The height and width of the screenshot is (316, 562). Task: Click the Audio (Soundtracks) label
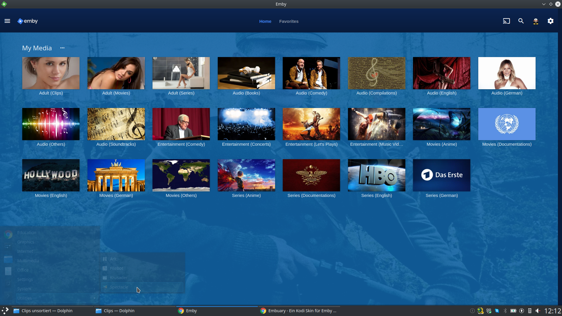tap(116, 144)
